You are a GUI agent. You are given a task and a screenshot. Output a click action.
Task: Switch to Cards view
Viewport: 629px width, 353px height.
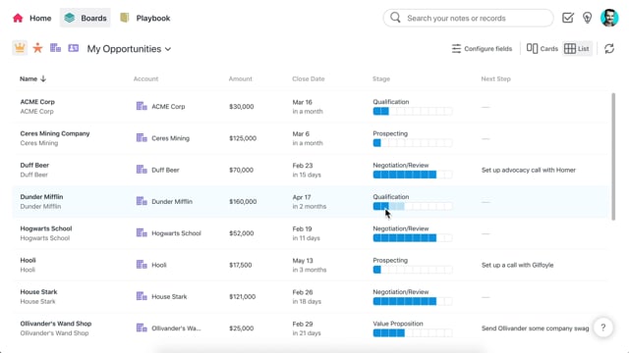click(542, 49)
